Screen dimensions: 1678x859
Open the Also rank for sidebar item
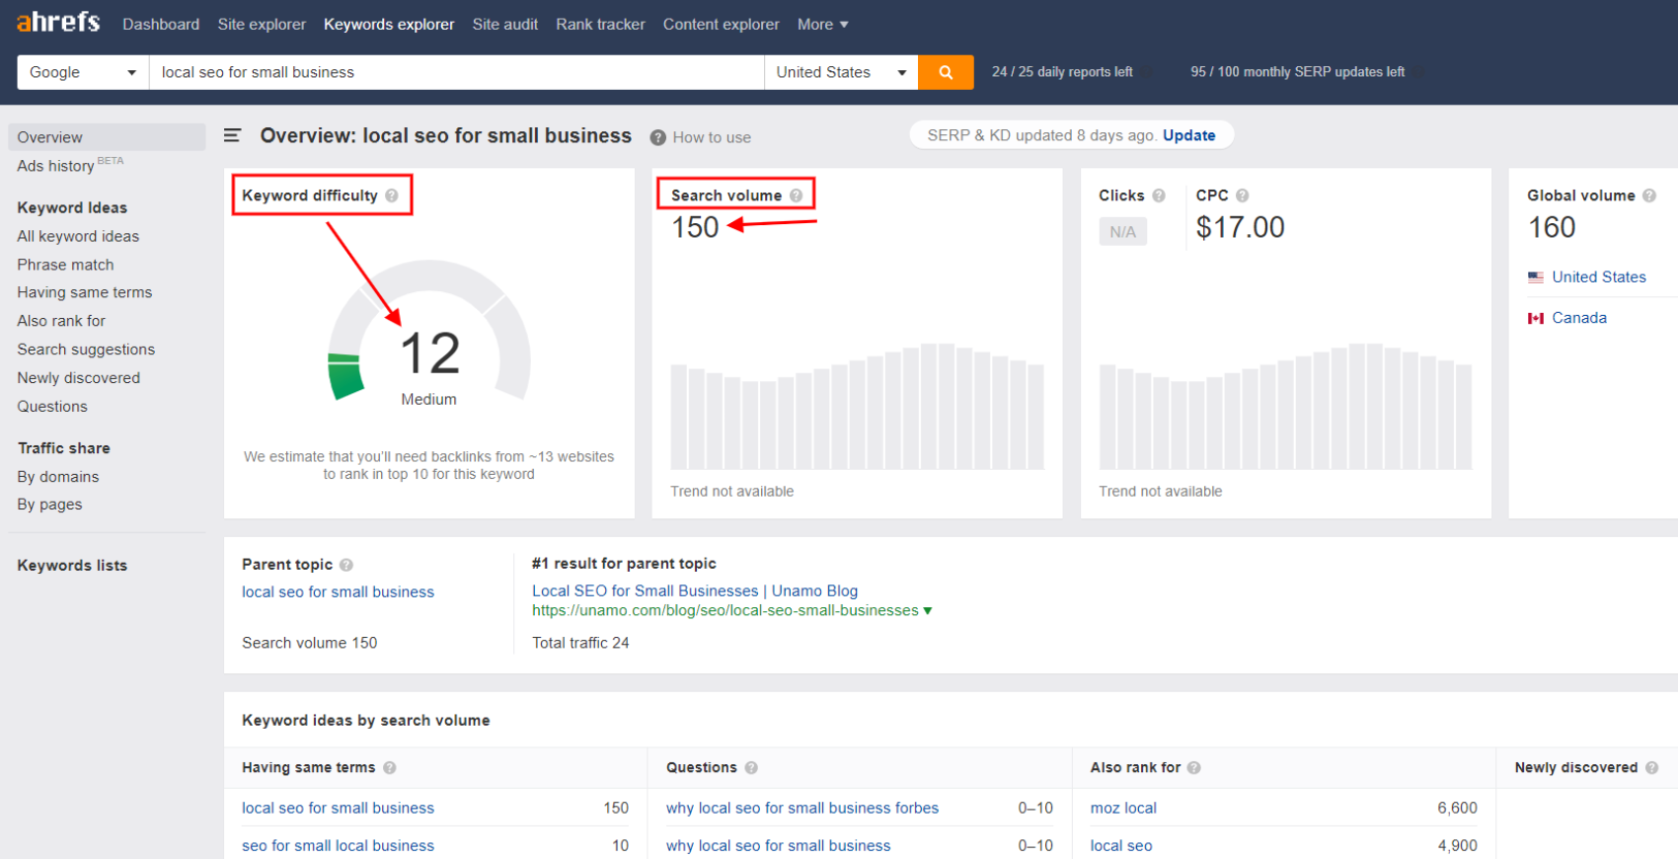pyautogui.click(x=61, y=321)
